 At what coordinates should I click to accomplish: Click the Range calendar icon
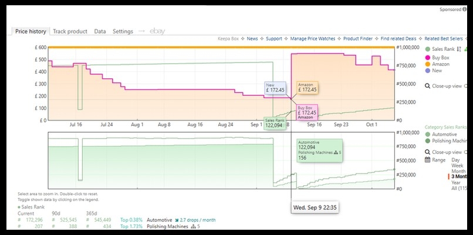point(427,160)
